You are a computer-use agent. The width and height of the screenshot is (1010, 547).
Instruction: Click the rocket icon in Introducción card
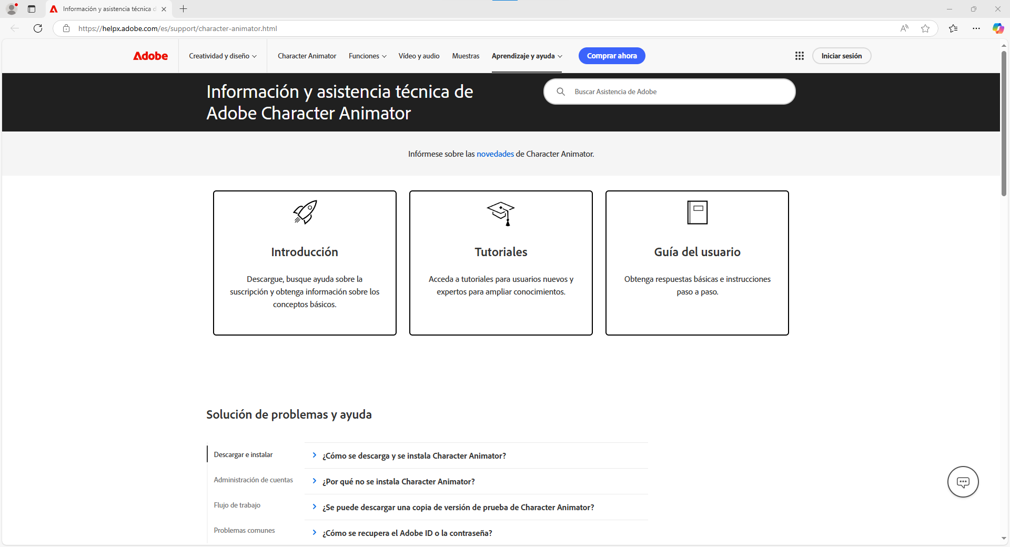tap(305, 212)
